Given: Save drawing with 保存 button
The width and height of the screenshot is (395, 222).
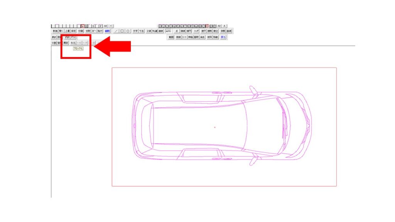Looking at the screenshot, I should tap(73, 31).
